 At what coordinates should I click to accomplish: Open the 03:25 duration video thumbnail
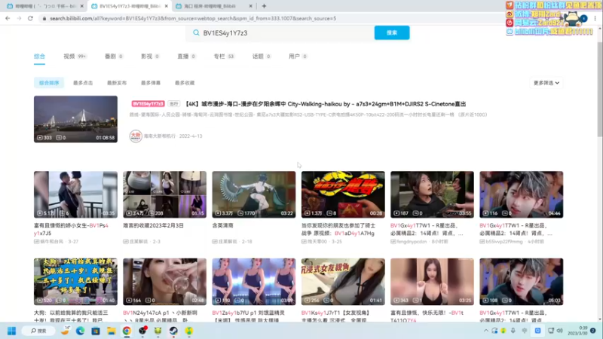432,282
